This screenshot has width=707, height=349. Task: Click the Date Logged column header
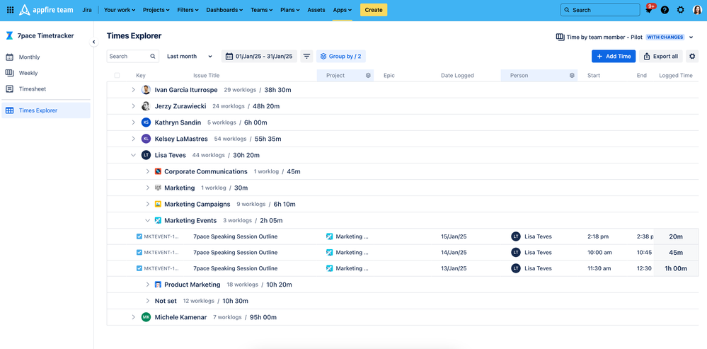(457, 76)
